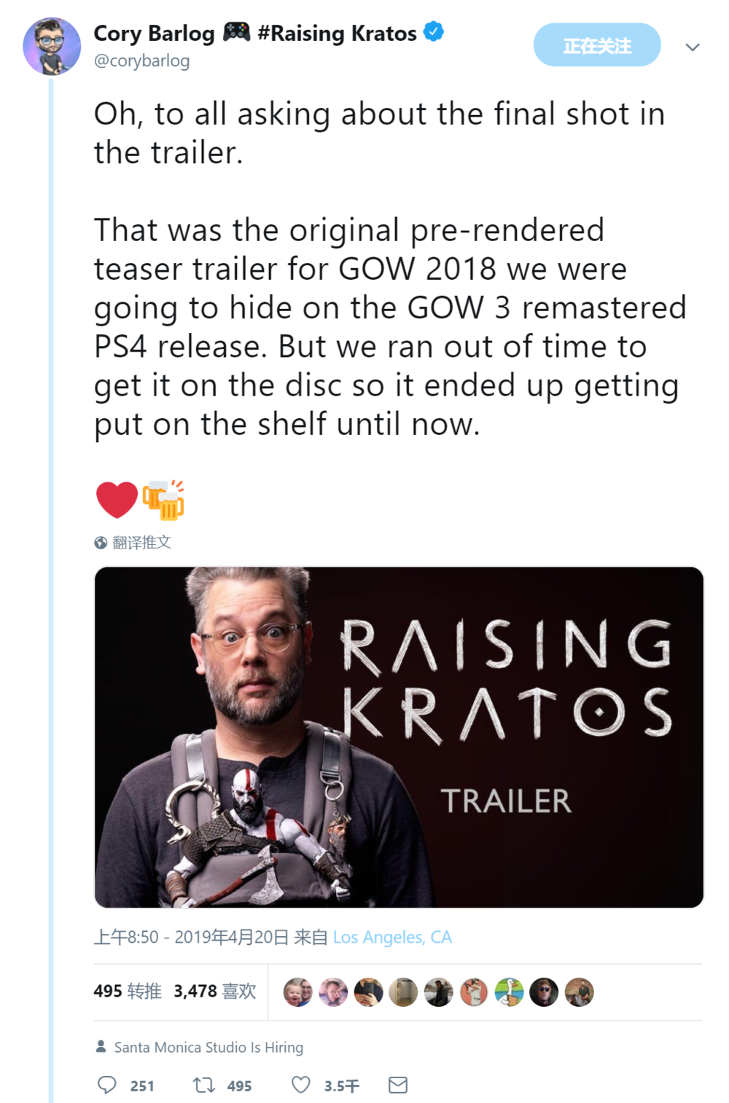The height and width of the screenshot is (1103, 729).
Task: Retweet using the retweet arrows icon
Action: [203, 1086]
